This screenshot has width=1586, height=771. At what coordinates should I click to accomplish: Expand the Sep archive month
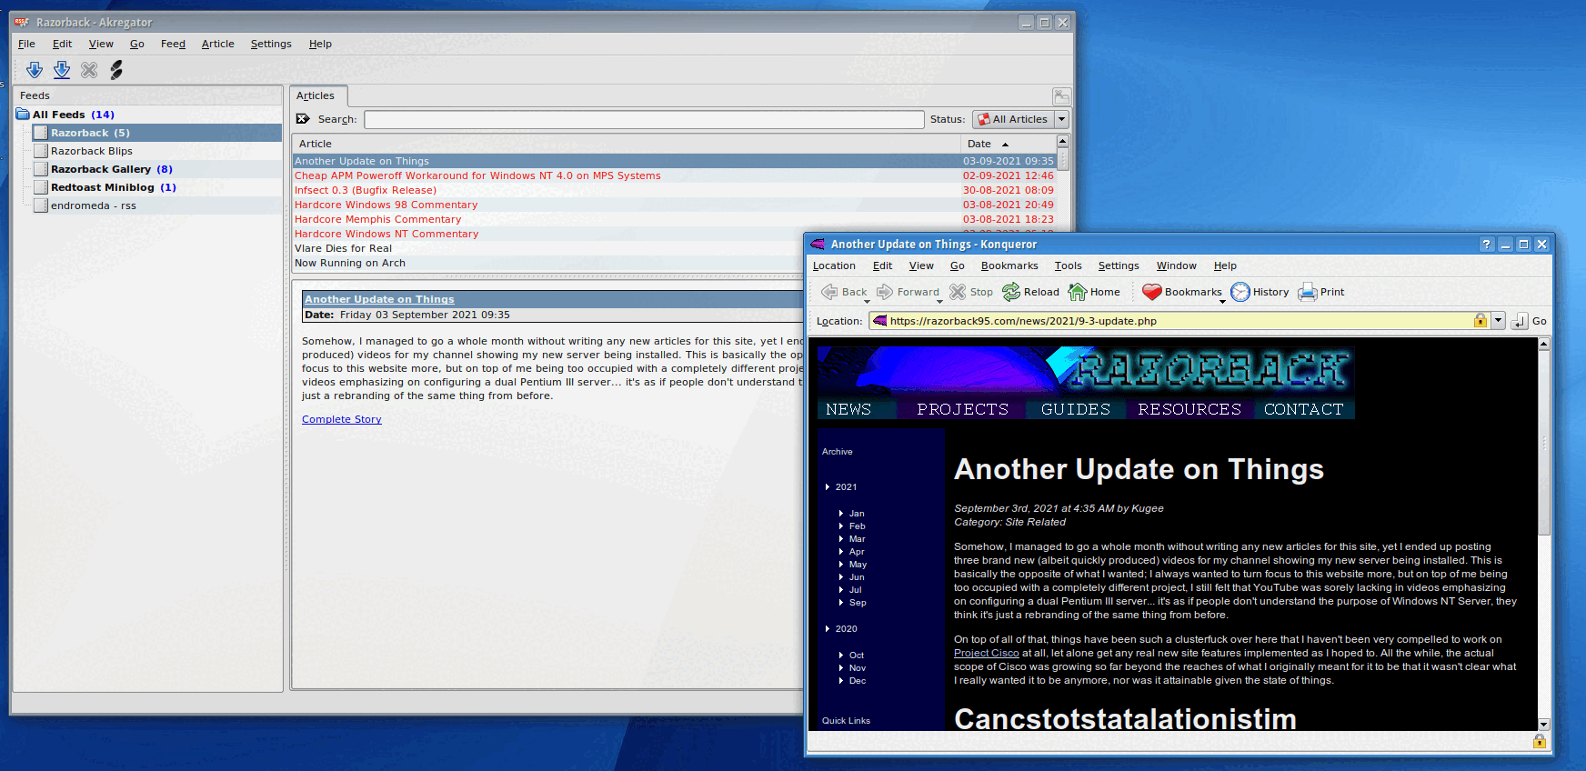841,603
